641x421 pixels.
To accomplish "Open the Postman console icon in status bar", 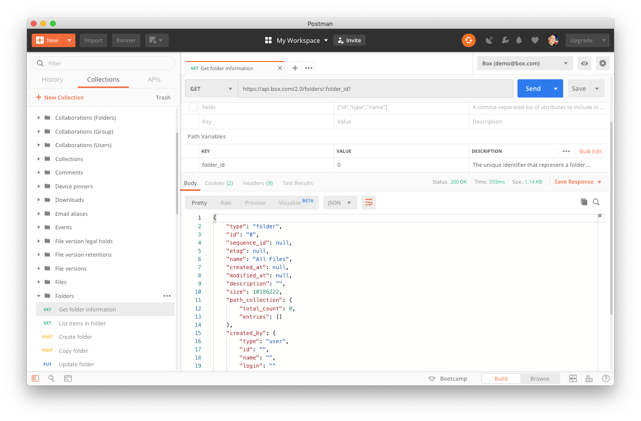I will click(68, 378).
